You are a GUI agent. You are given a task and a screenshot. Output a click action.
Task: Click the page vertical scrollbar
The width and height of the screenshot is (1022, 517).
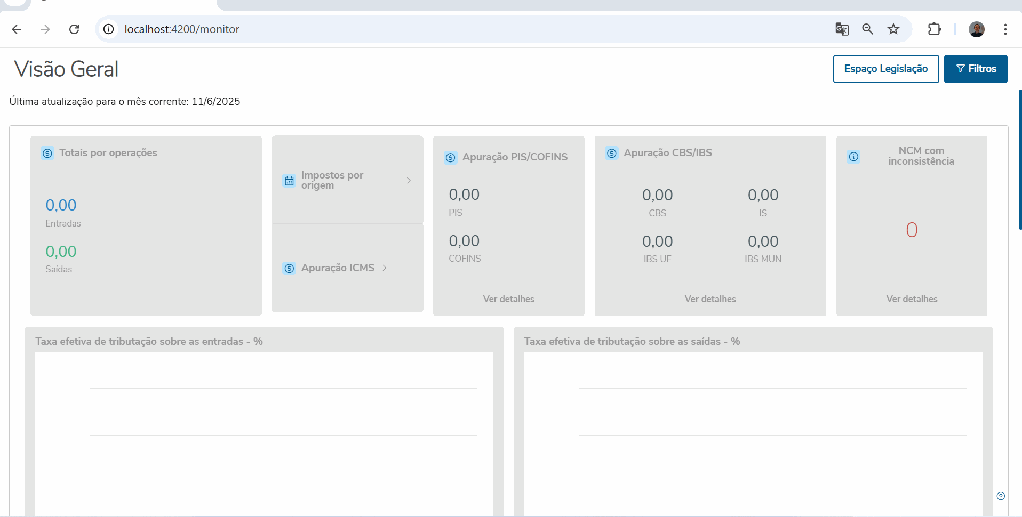tap(1019, 160)
